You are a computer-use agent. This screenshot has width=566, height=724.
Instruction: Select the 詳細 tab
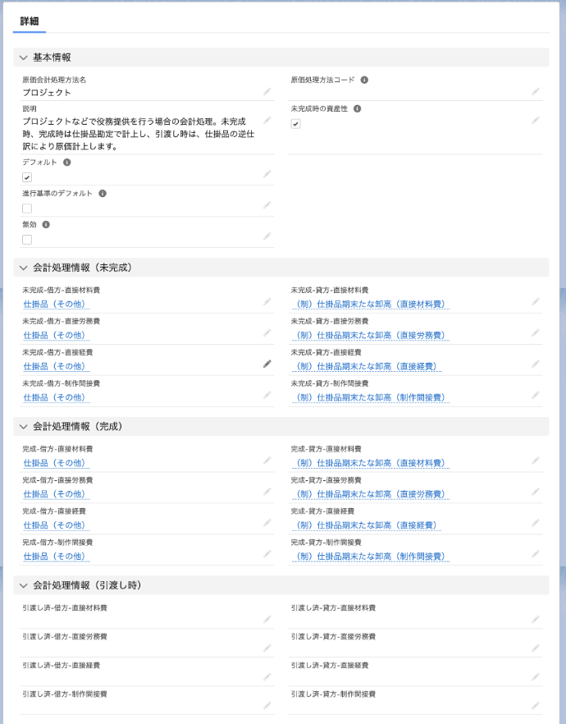coord(29,21)
